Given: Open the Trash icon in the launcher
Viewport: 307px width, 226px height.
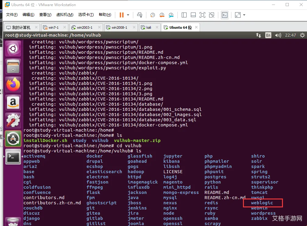Looking at the screenshot, I should pos(13,222).
